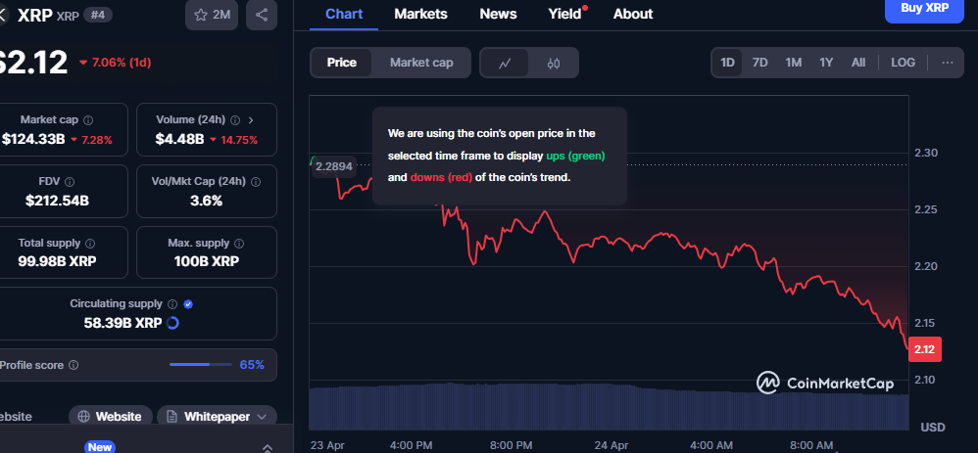The width and height of the screenshot is (978, 453).
Task: Set chart range to All
Action: (x=858, y=63)
